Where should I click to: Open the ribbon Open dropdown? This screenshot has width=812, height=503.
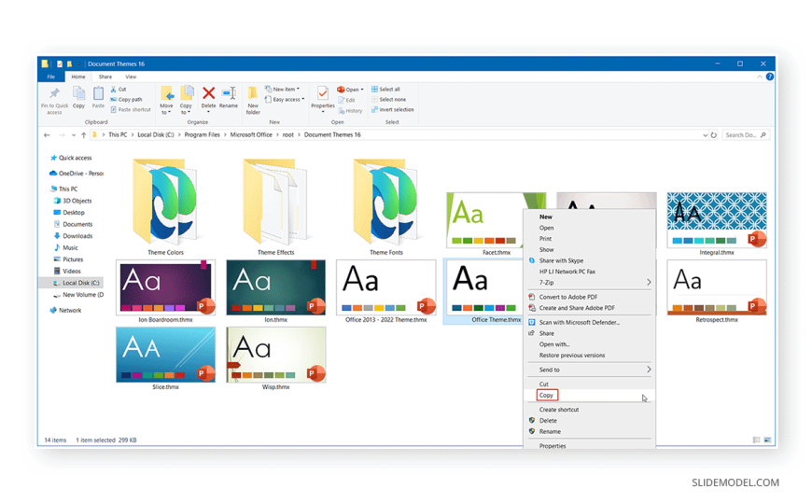click(351, 89)
